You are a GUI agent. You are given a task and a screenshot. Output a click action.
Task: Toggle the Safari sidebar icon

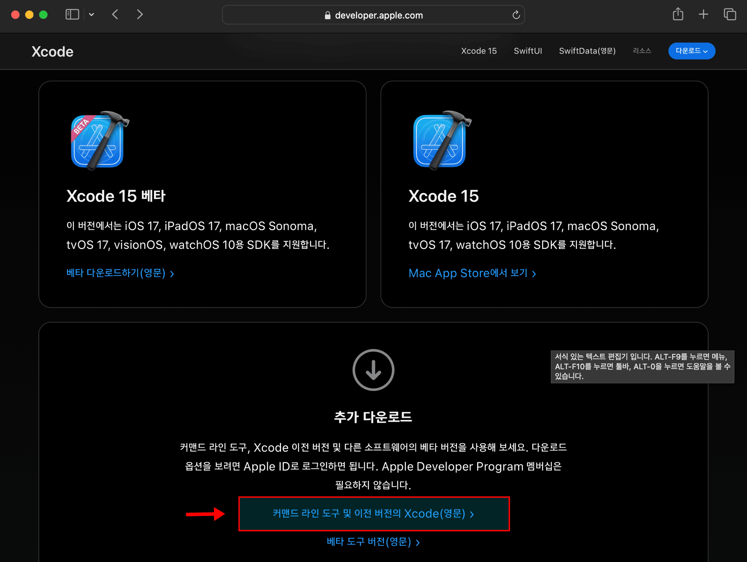click(72, 15)
